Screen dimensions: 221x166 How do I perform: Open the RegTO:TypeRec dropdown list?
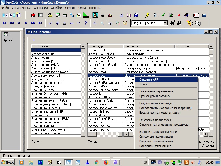[165, 23]
